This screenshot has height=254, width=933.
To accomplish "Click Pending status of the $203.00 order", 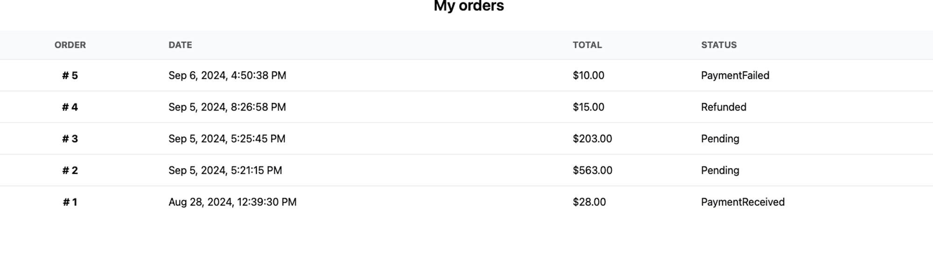I will (x=720, y=139).
